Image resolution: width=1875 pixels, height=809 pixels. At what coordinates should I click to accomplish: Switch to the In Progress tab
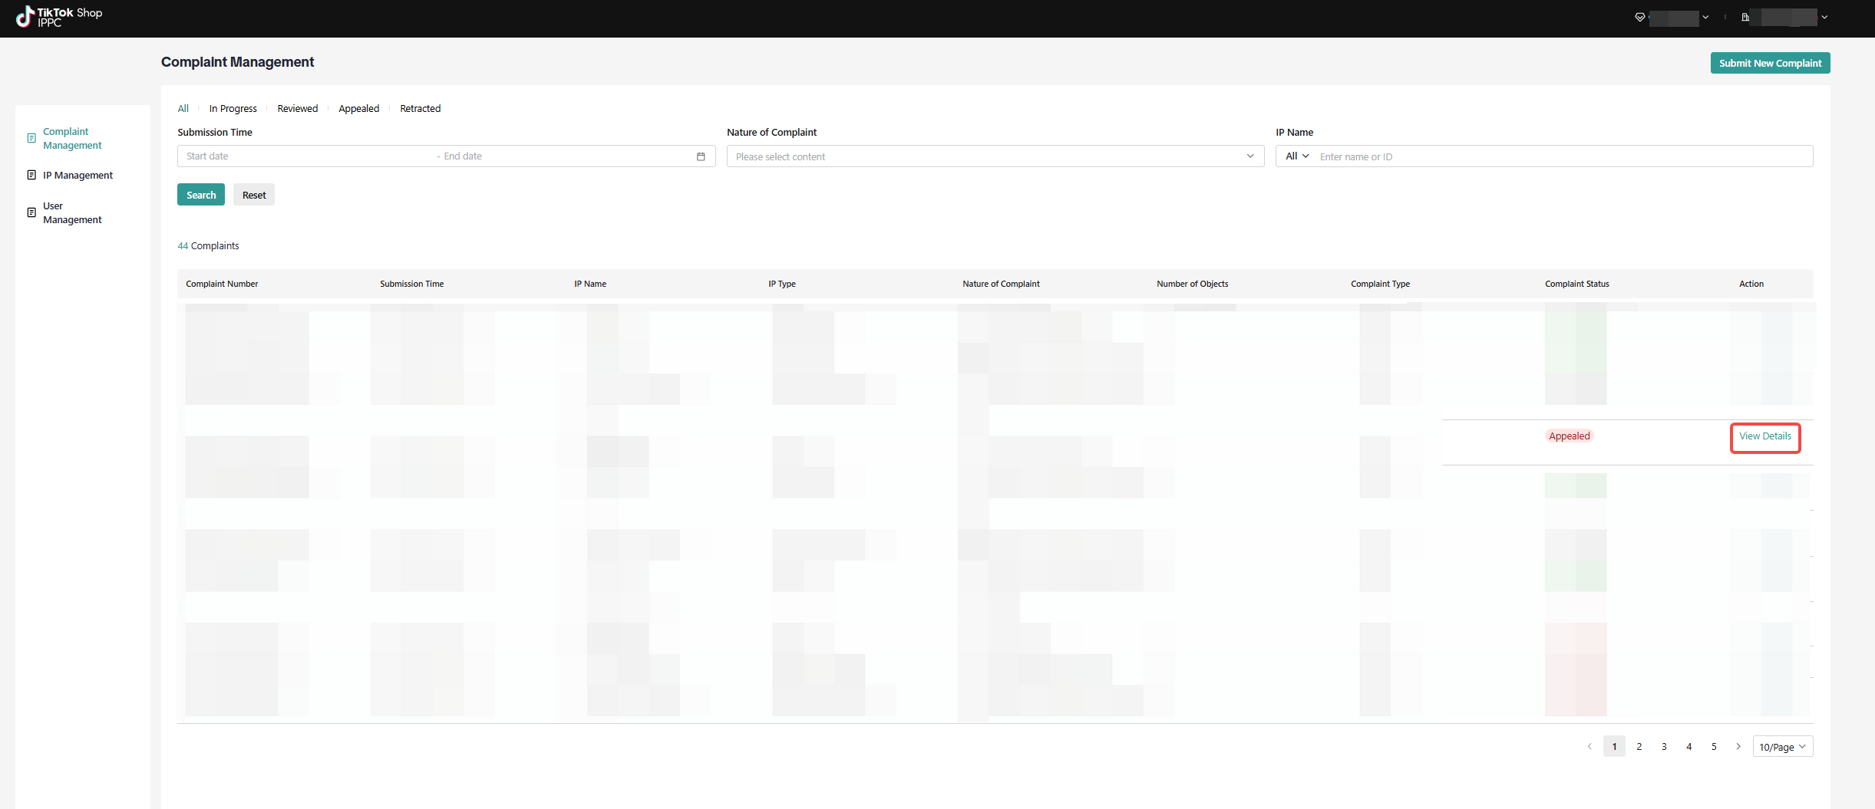click(x=233, y=108)
